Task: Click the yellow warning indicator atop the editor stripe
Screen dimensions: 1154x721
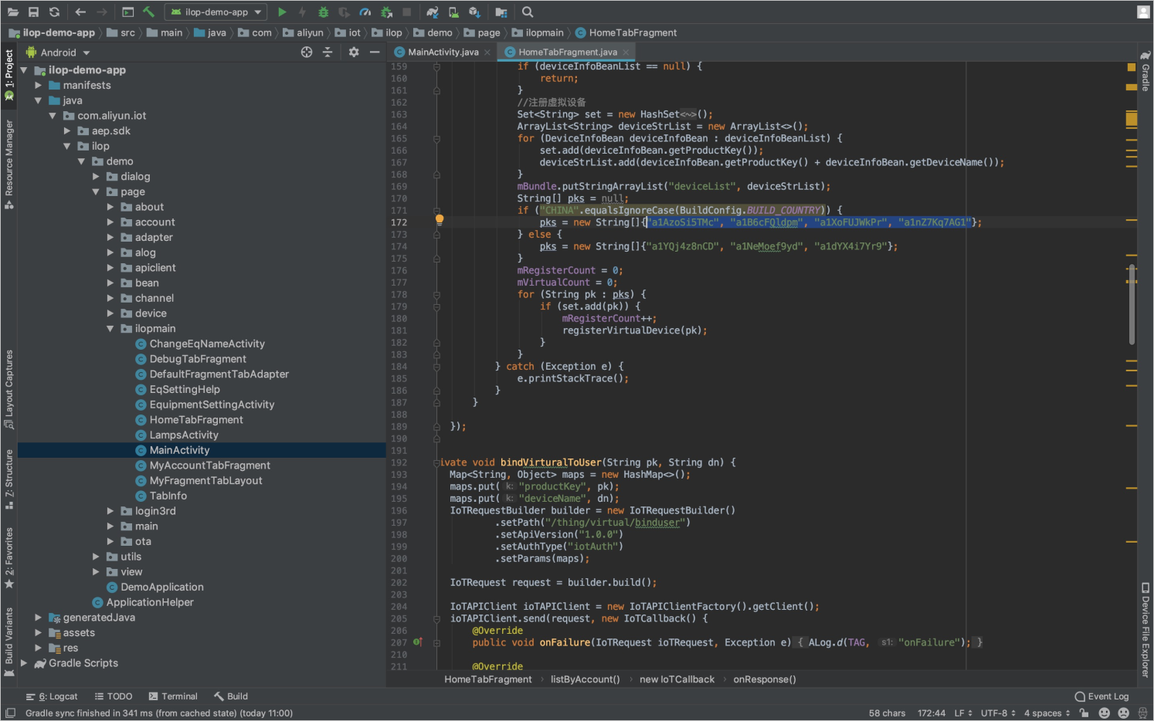Action: pos(1132,67)
